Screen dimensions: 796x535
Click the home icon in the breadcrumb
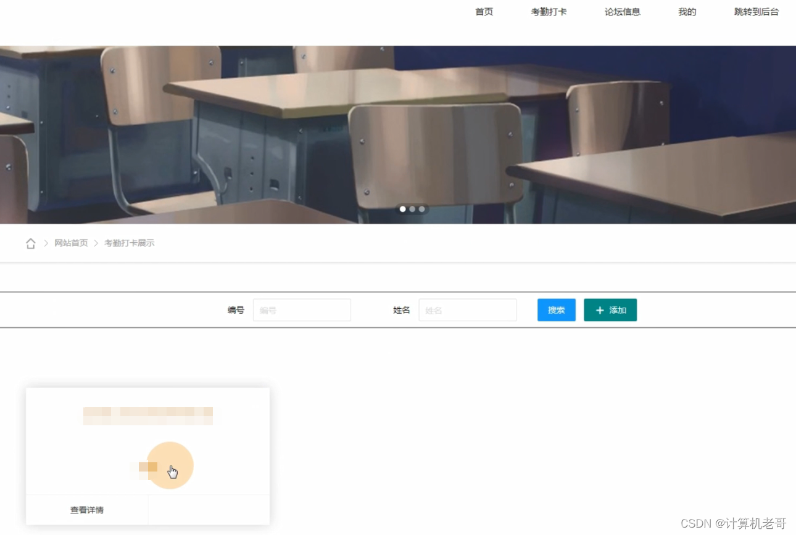[x=30, y=243]
